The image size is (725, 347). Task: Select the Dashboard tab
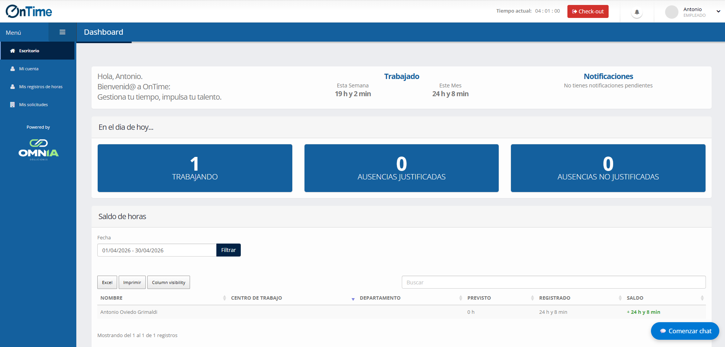click(x=103, y=32)
